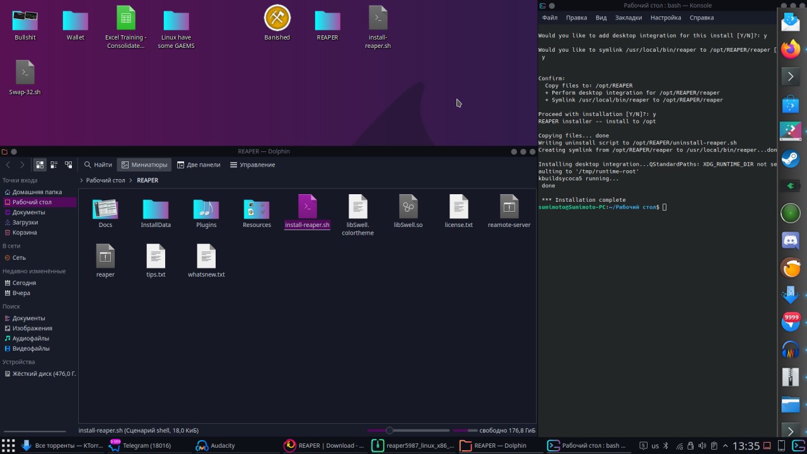807x454 pixels.
Task: Open Закладки menu in Konsole
Action: tap(629, 18)
